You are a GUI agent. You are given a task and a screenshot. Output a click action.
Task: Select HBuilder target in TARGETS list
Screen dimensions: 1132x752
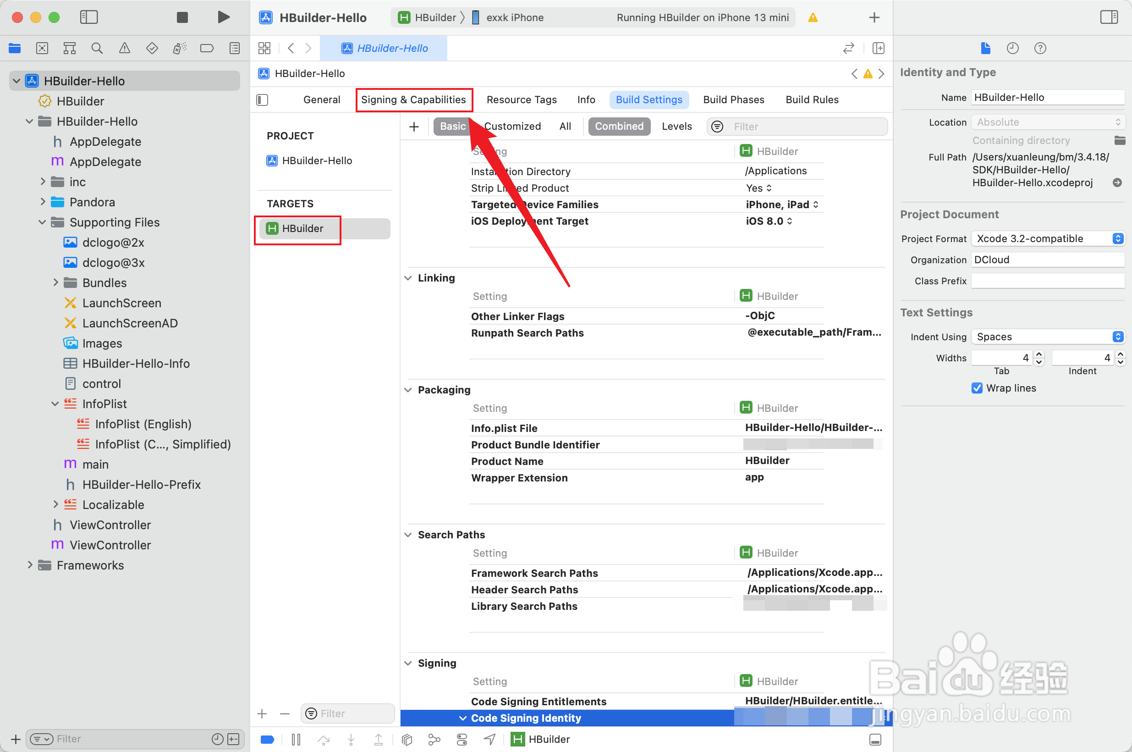click(x=324, y=229)
